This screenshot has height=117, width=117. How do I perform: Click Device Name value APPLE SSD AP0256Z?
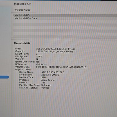[53, 72]
